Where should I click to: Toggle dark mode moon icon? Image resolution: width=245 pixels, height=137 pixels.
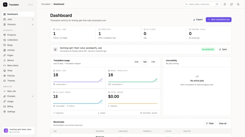click(x=238, y=4)
